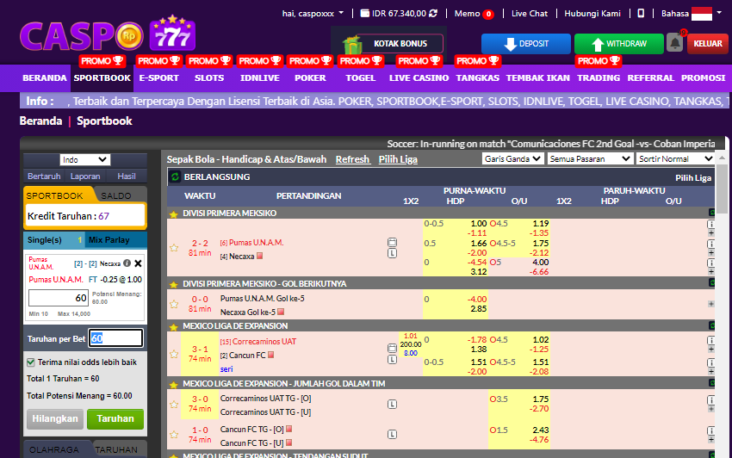Open the Bahasa language dropdown arrow
732x458 pixels.
(x=719, y=13)
